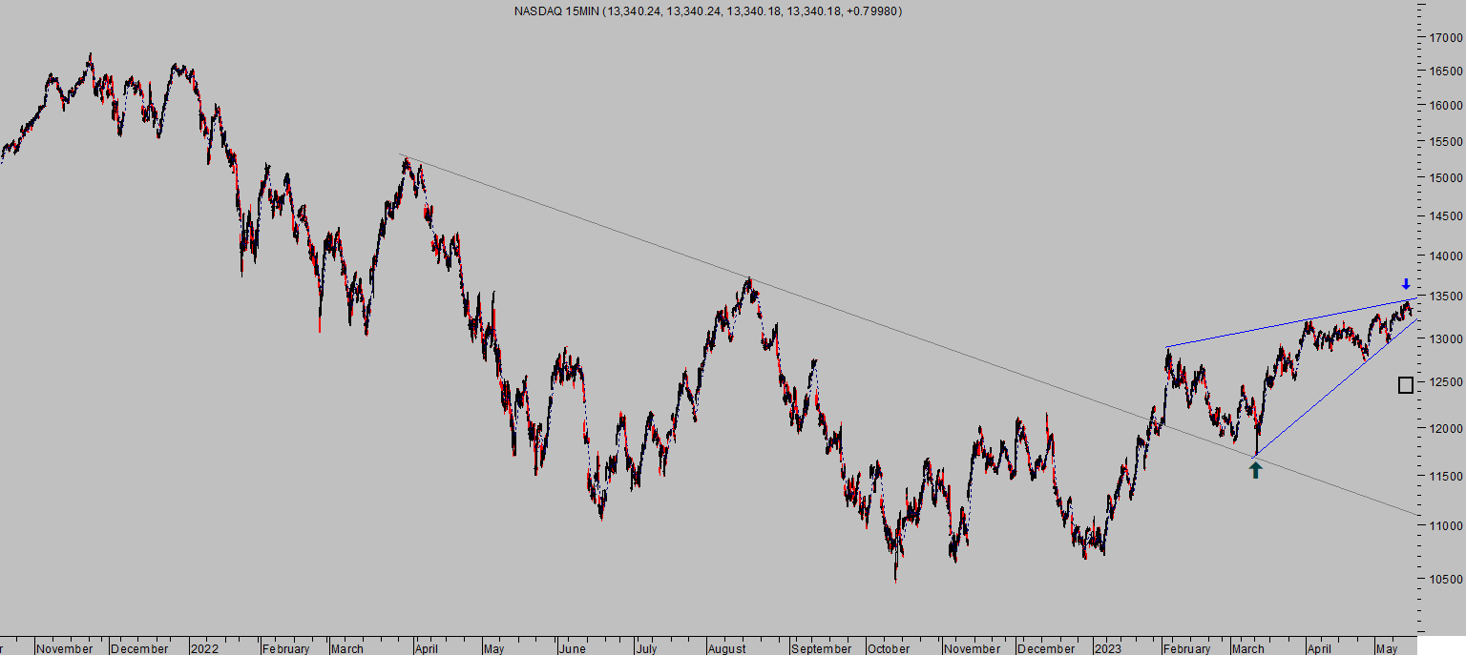The width and height of the screenshot is (1466, 655).
Task: Click the 2023 year label on time axis
Action: [x=1108, y=648]
